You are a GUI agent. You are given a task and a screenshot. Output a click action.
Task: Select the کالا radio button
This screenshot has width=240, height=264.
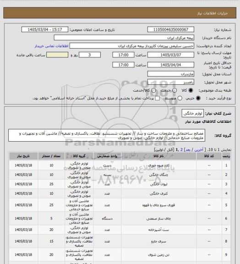[191, 90]
